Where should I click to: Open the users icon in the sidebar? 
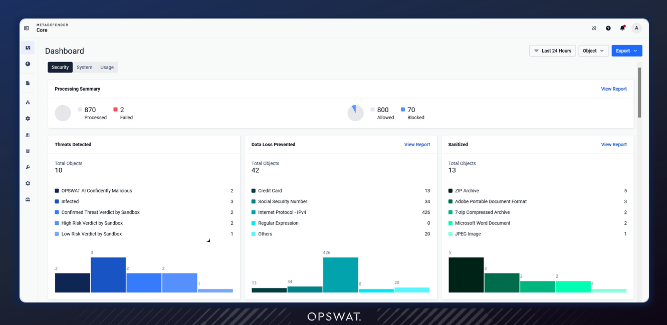(x=28, y=135)
